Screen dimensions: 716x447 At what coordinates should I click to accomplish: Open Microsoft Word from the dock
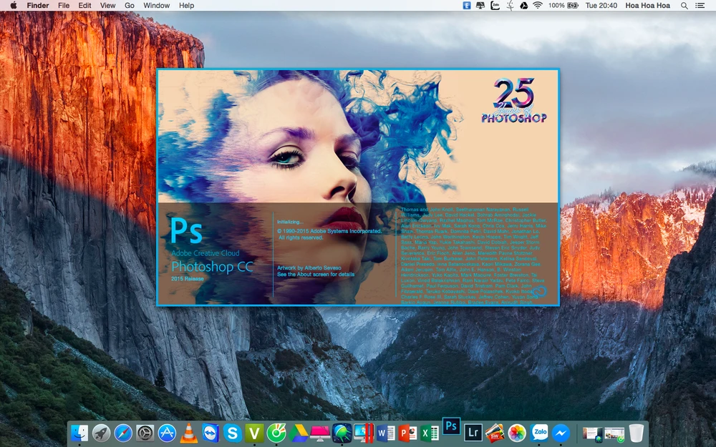point(386,433)
